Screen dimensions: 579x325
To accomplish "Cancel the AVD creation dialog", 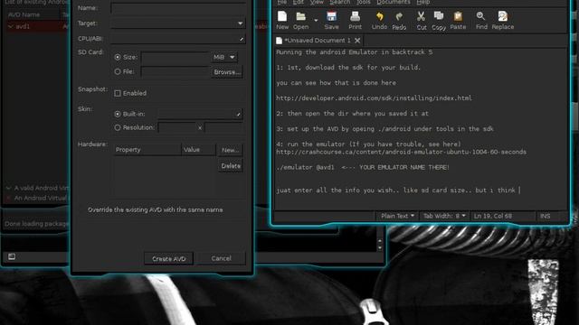I will 221,258.
